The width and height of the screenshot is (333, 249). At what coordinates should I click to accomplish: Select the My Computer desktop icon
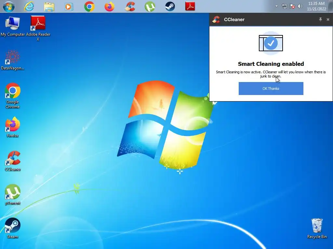tap(13, 27)
